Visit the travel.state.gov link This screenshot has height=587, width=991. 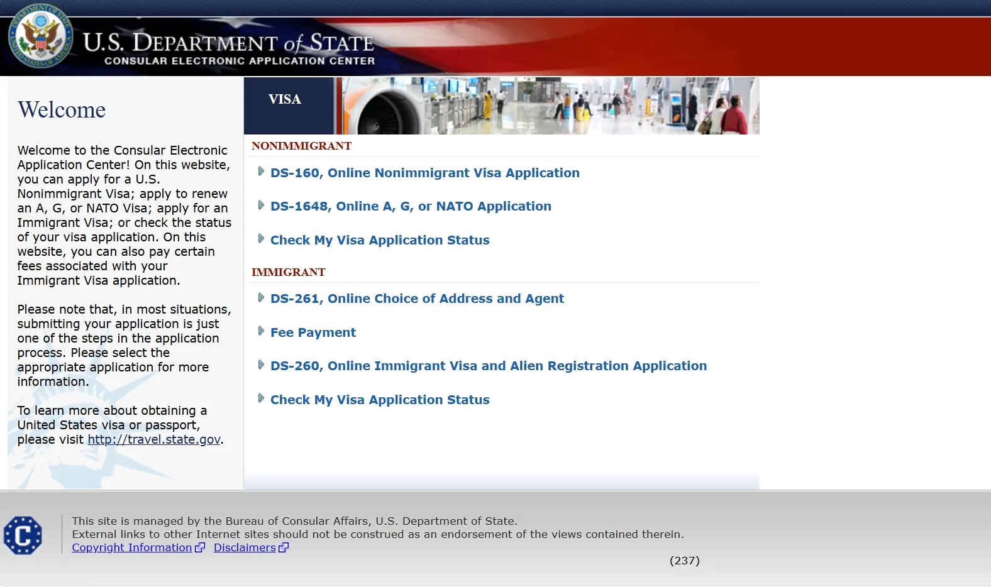tap(154, 439)
